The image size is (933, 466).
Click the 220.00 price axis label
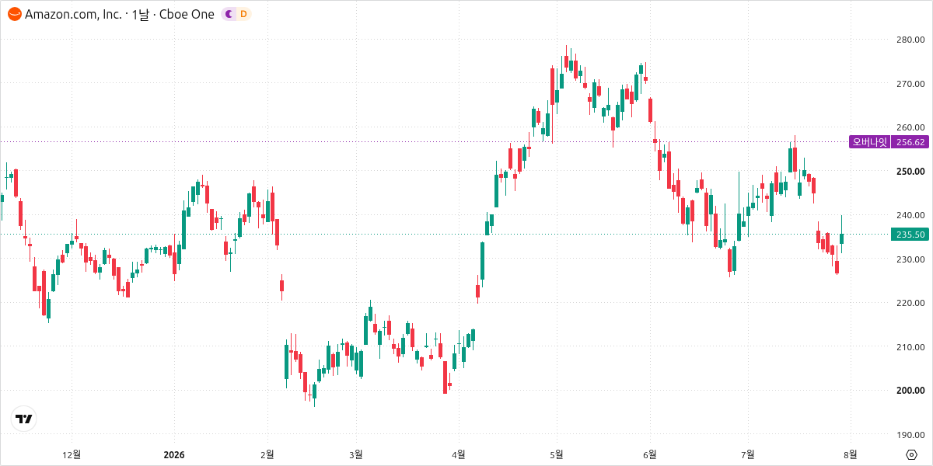910,303
